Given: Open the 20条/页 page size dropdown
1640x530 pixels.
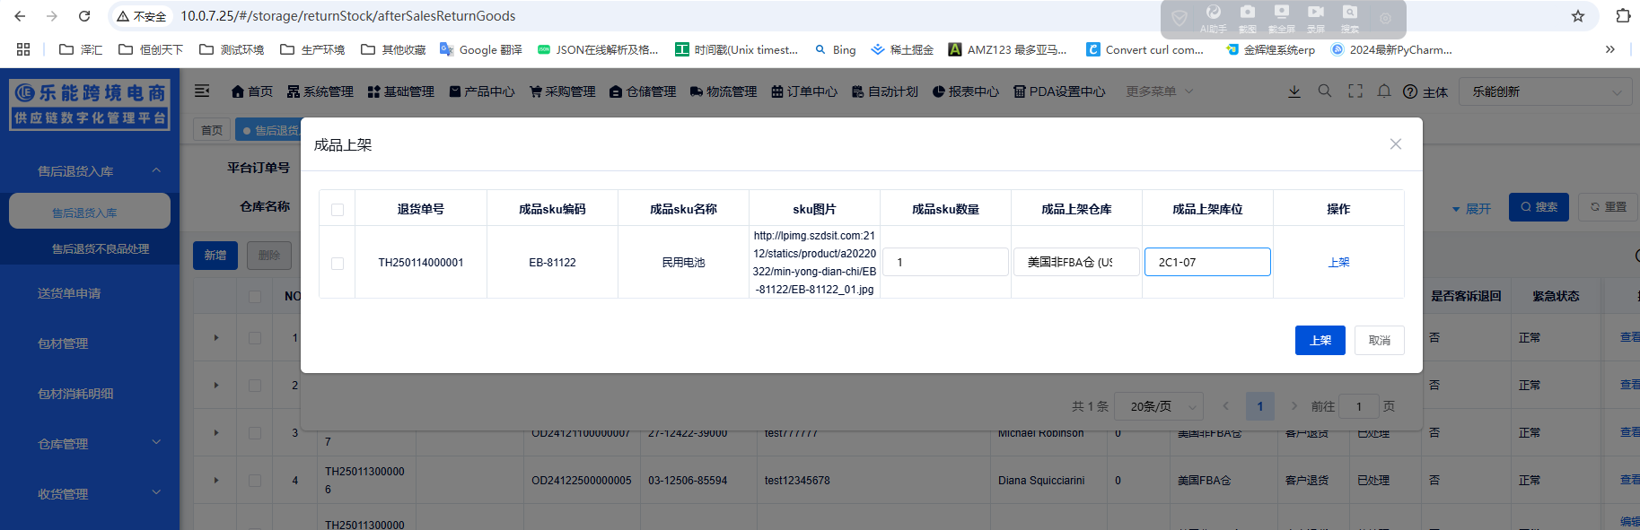Looking at the screenshot, I should (1162, 406).
